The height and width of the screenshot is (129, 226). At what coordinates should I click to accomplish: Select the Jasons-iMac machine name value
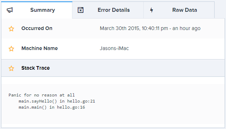point(114,48)
